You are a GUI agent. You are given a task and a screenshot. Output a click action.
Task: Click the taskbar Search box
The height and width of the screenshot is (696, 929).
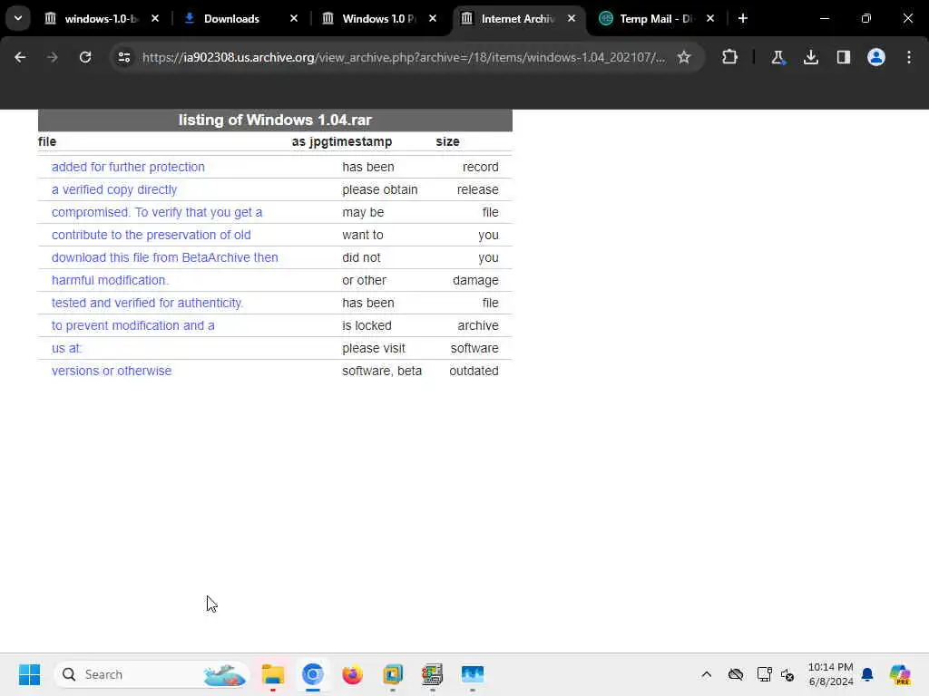[152, 674]
